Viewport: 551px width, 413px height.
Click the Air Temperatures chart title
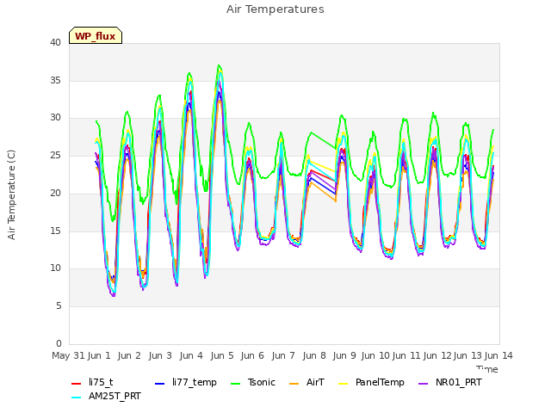[x=275, y=9]
